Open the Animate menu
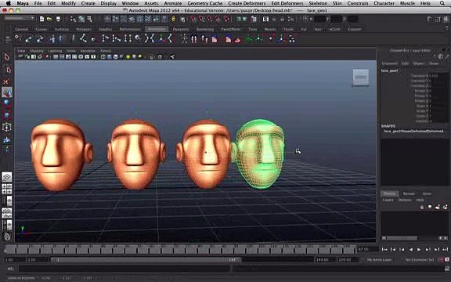This screenshot has width=451, height=282. [x=172, y=3]
